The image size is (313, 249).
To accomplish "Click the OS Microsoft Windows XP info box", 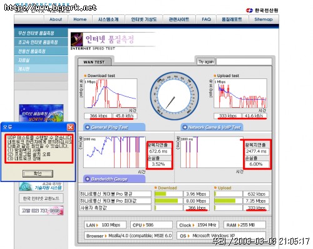I will (222, 236).
